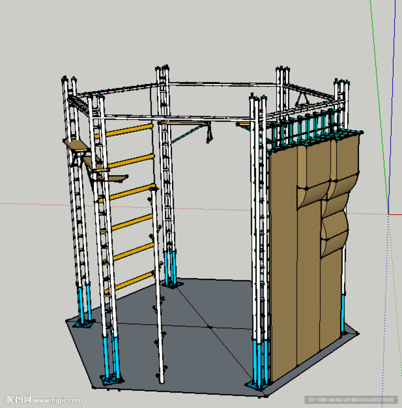Select the solid green axis line
Image resolution: width=402 pixels, height=408 pixels.
379,107
